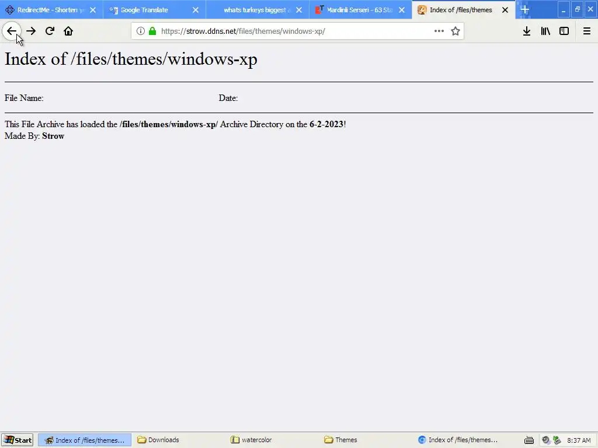Open the watercolor archive taskbar item
Image resolution: width=598 pixels, height=448 pixels.
pyautogui.click(x=272, y=440)
